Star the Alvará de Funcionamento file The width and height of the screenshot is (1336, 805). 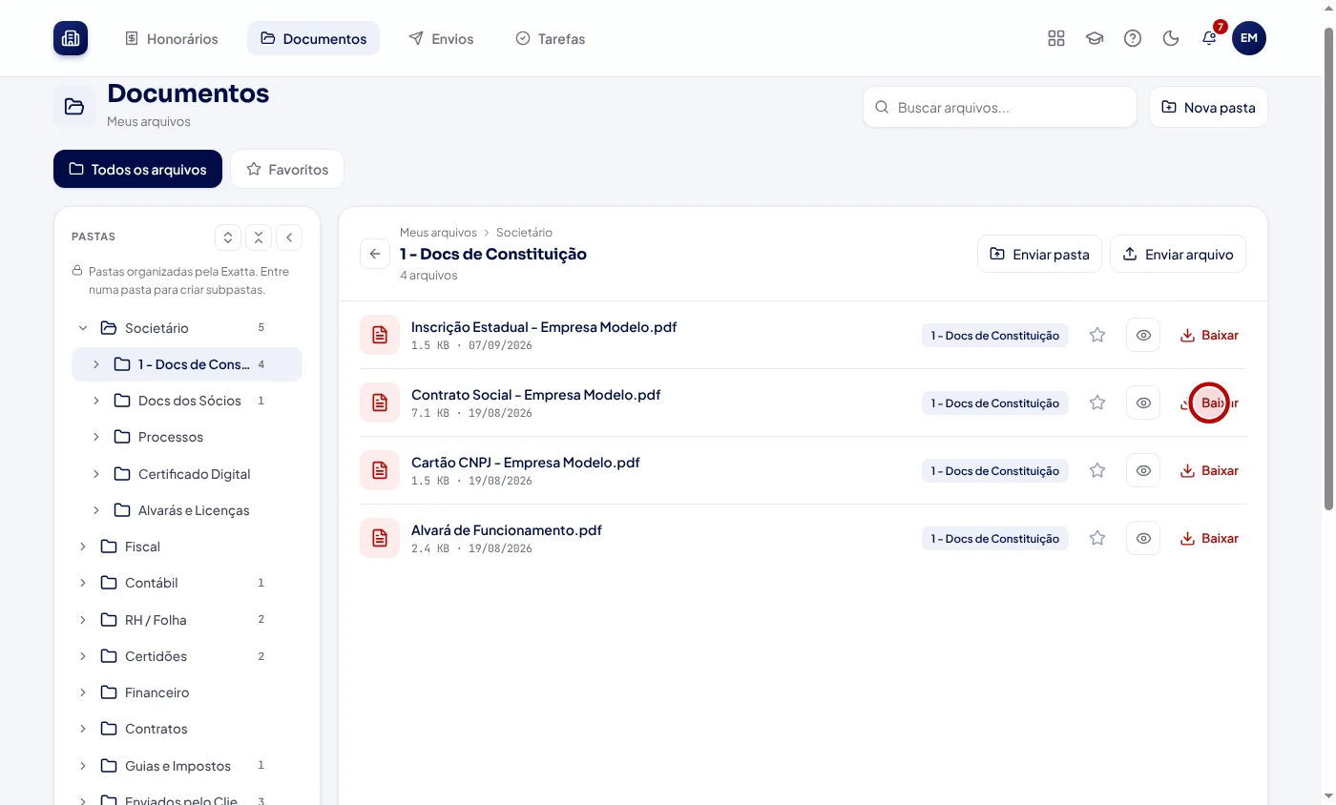[x=1097, y=538]
